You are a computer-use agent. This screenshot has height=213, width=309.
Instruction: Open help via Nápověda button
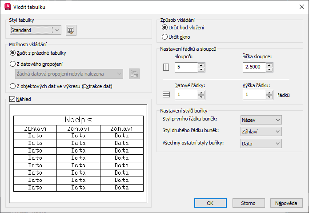coord(286,203)
